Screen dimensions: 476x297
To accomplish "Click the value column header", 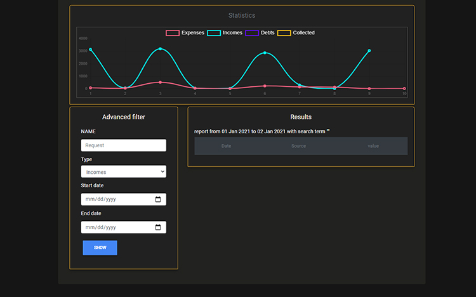I will pyautogui.click(x=373, y=146).
